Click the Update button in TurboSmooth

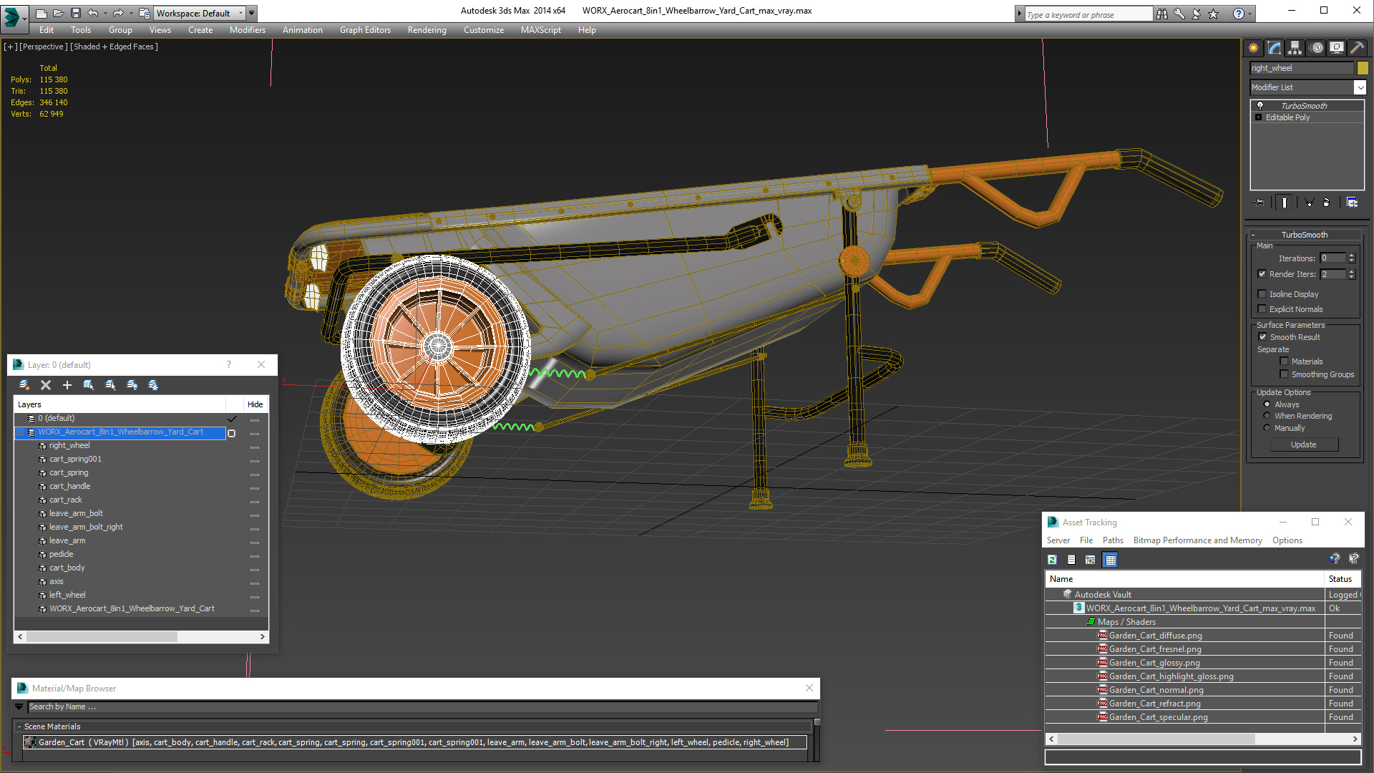(x=1304, y=444)
